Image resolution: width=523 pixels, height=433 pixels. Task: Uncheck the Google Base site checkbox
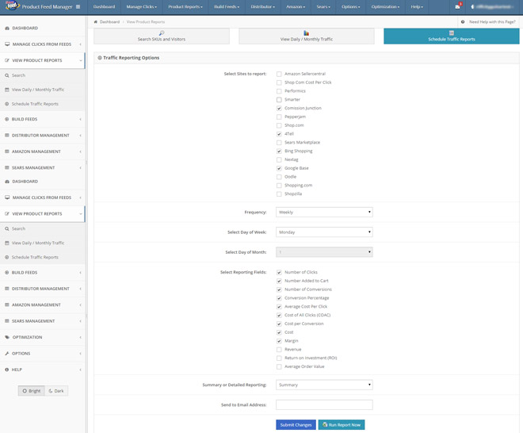tap(279, 168)
